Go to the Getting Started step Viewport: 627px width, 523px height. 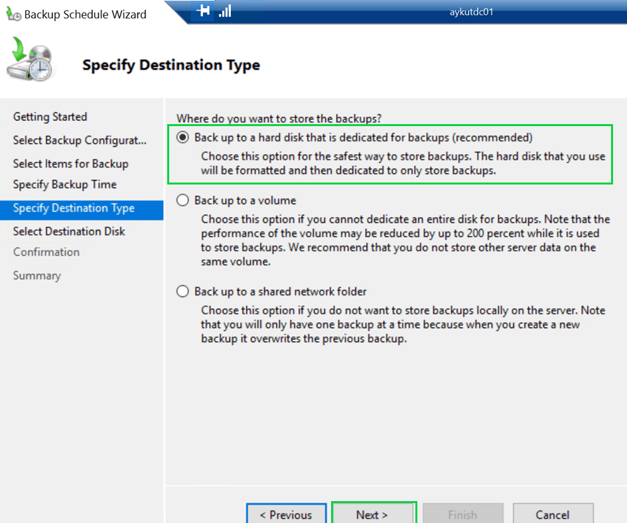coord(50,117)
